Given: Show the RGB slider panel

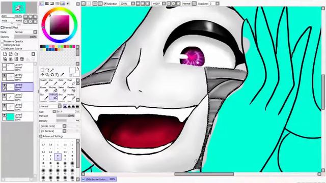Looking at the screenshot, I should tap(47, 4).
